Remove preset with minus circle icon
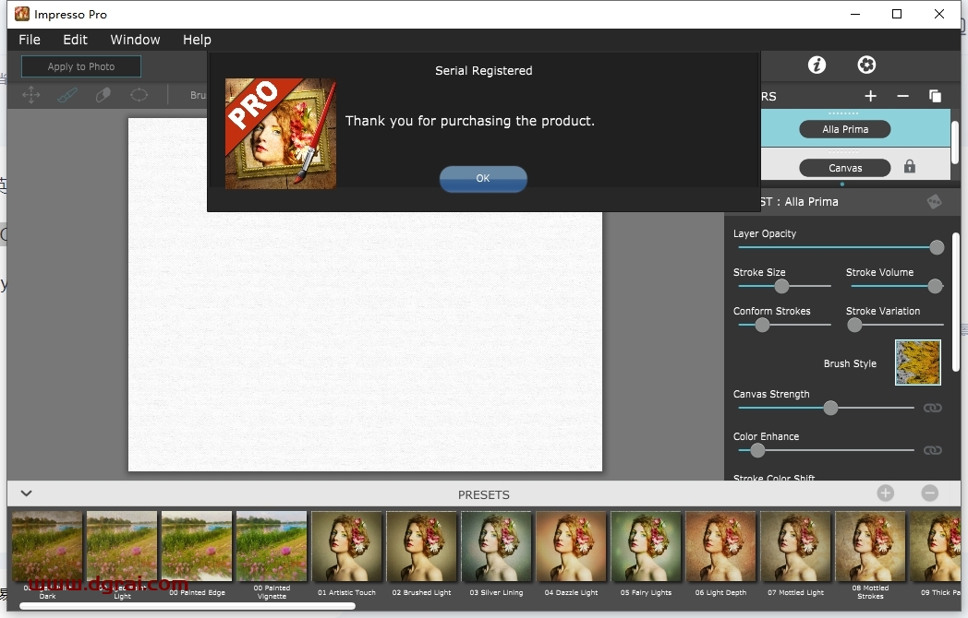The image size is (968, 618). pyautogui.click(x=930, y=493)
